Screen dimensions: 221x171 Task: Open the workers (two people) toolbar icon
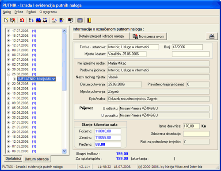[31, 20]
